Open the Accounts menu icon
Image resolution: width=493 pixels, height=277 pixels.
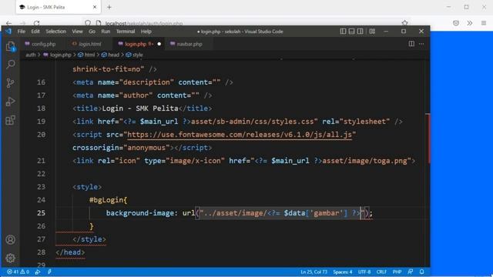click(10, 239)
